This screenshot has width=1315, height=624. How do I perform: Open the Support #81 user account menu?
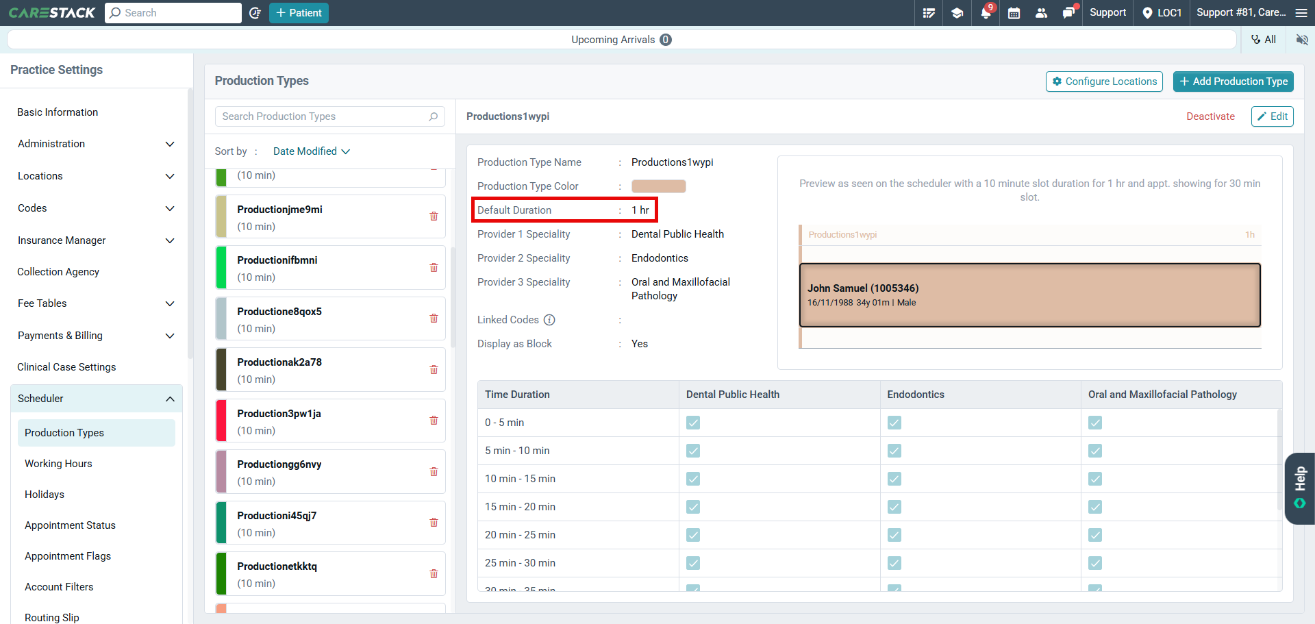pos(1241,12)
